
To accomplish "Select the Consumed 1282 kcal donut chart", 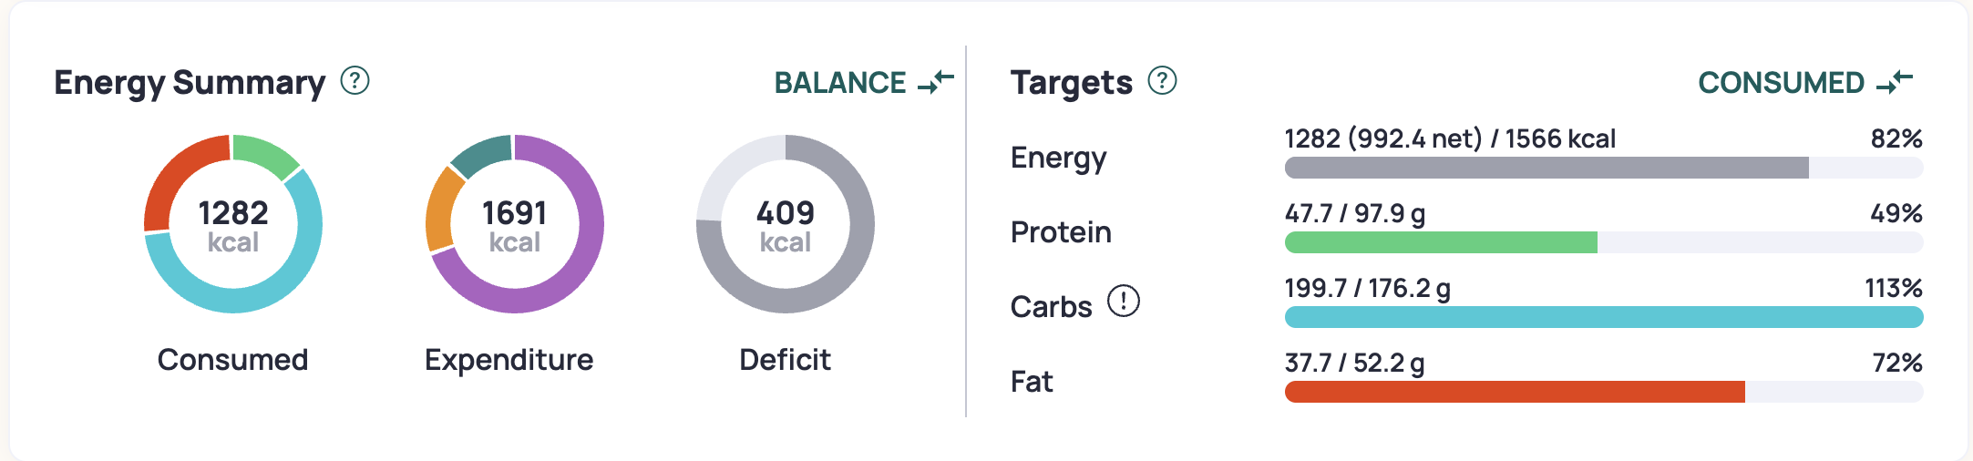I will click(233, 224).
